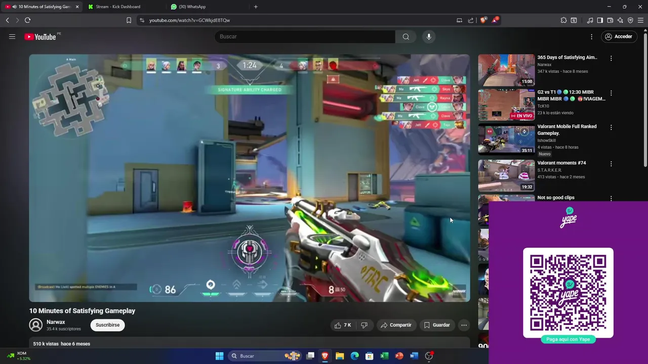Click the taskbar Buscar search box
This screenshot has height=364, width=648.
pyautogui.click(x=265, y=356)
